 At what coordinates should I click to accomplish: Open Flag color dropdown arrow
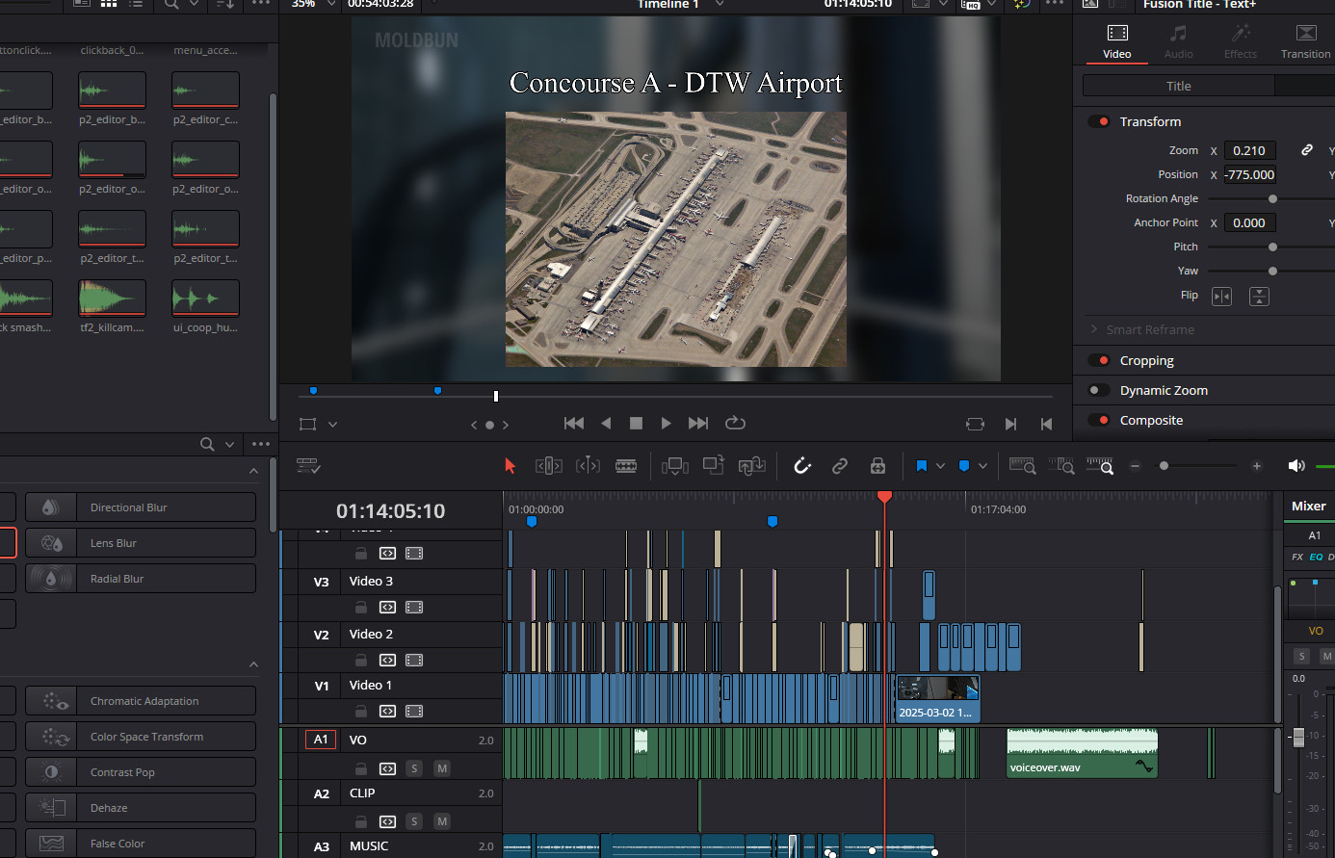pyautogui.click(x=940, y=466)
